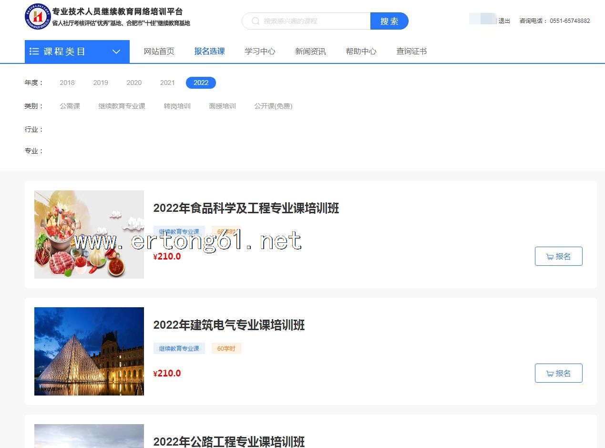Filter by 公开课(免费) category

[x=273, y=106]
